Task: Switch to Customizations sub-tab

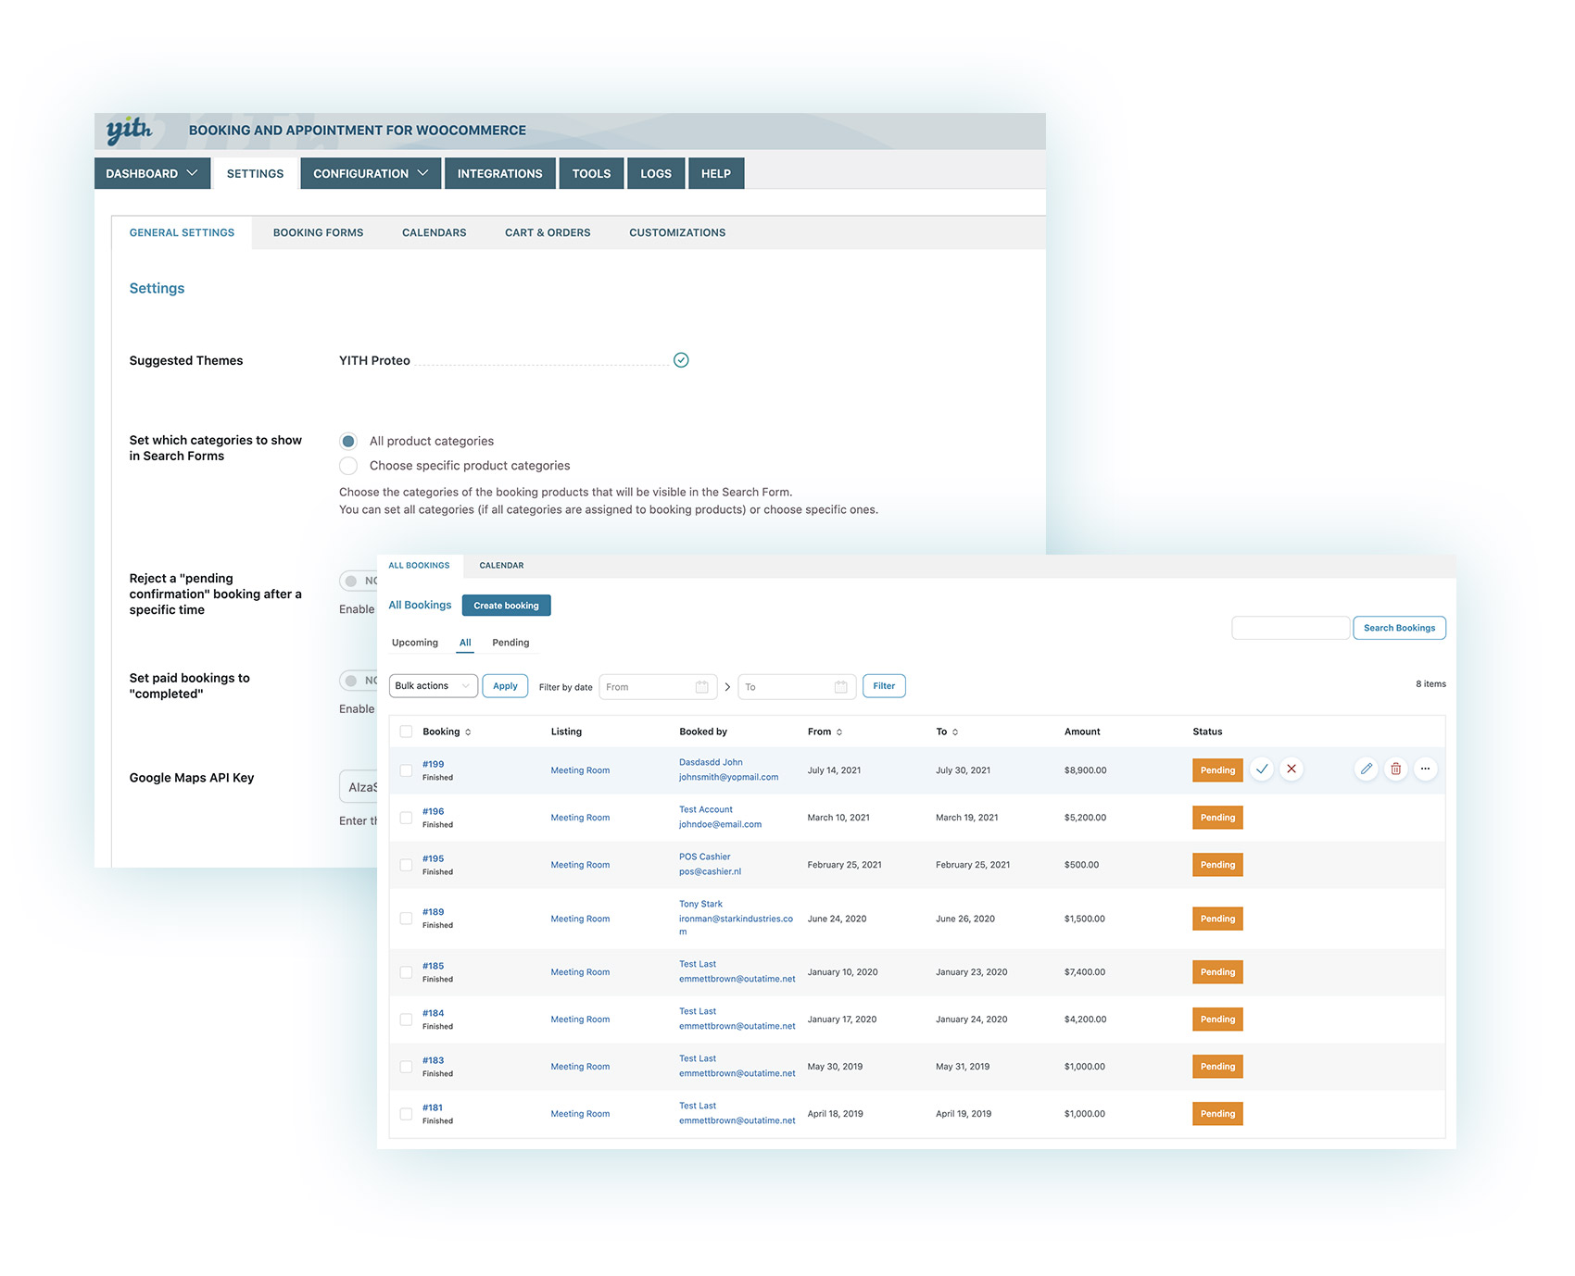Action: tap(677, 232)
